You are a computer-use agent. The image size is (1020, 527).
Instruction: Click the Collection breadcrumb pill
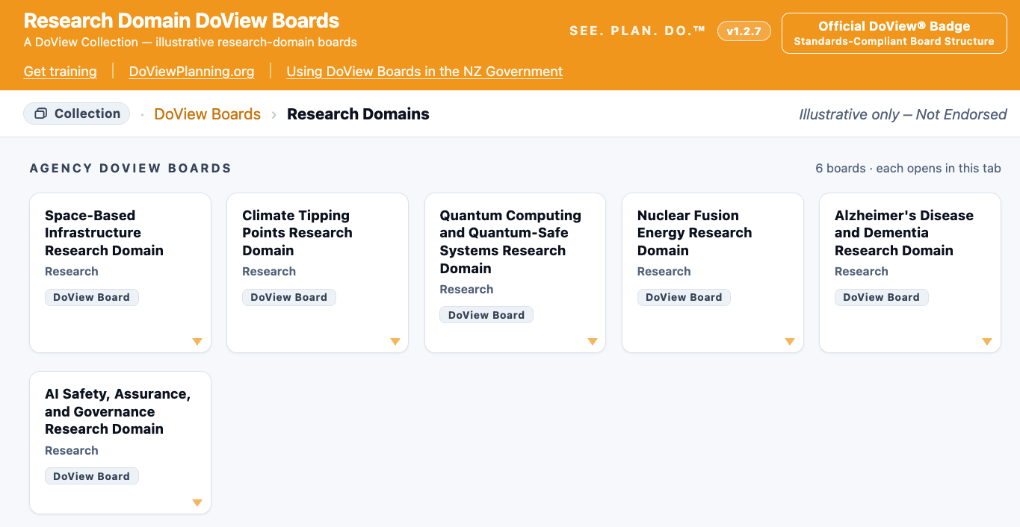coord(77,113)
